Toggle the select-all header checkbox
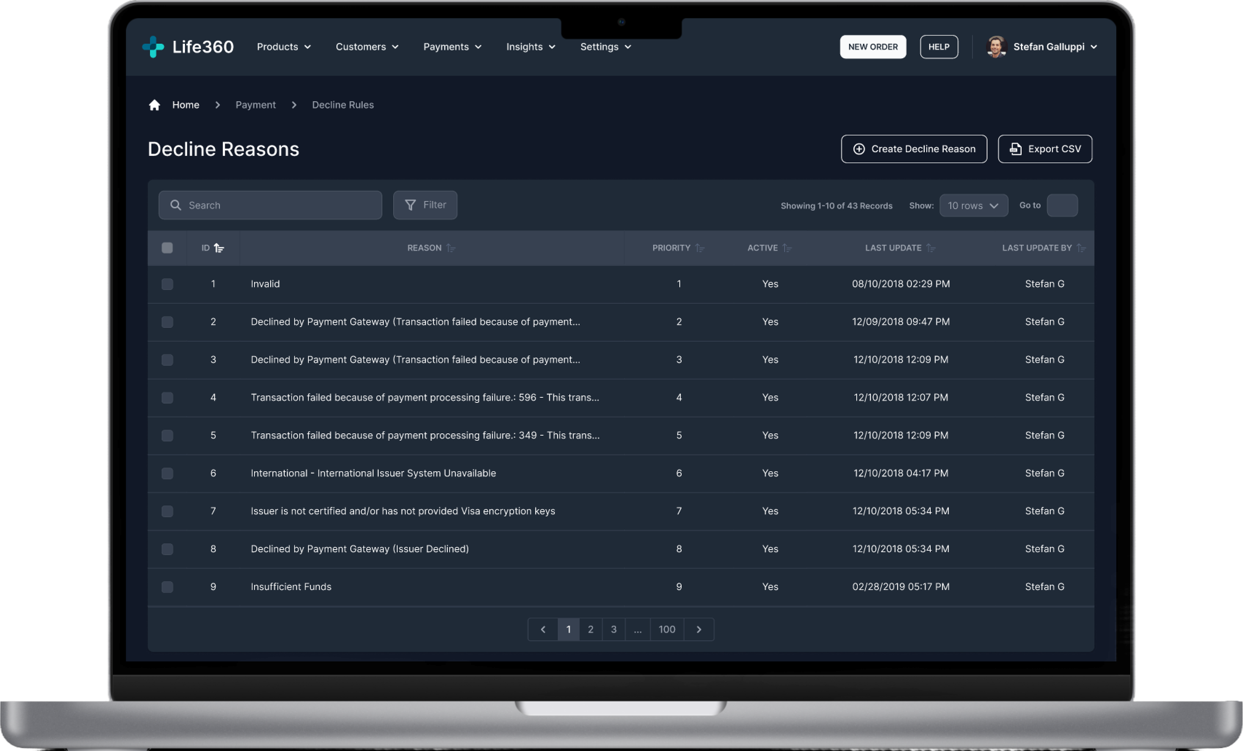 pos(167,248)
